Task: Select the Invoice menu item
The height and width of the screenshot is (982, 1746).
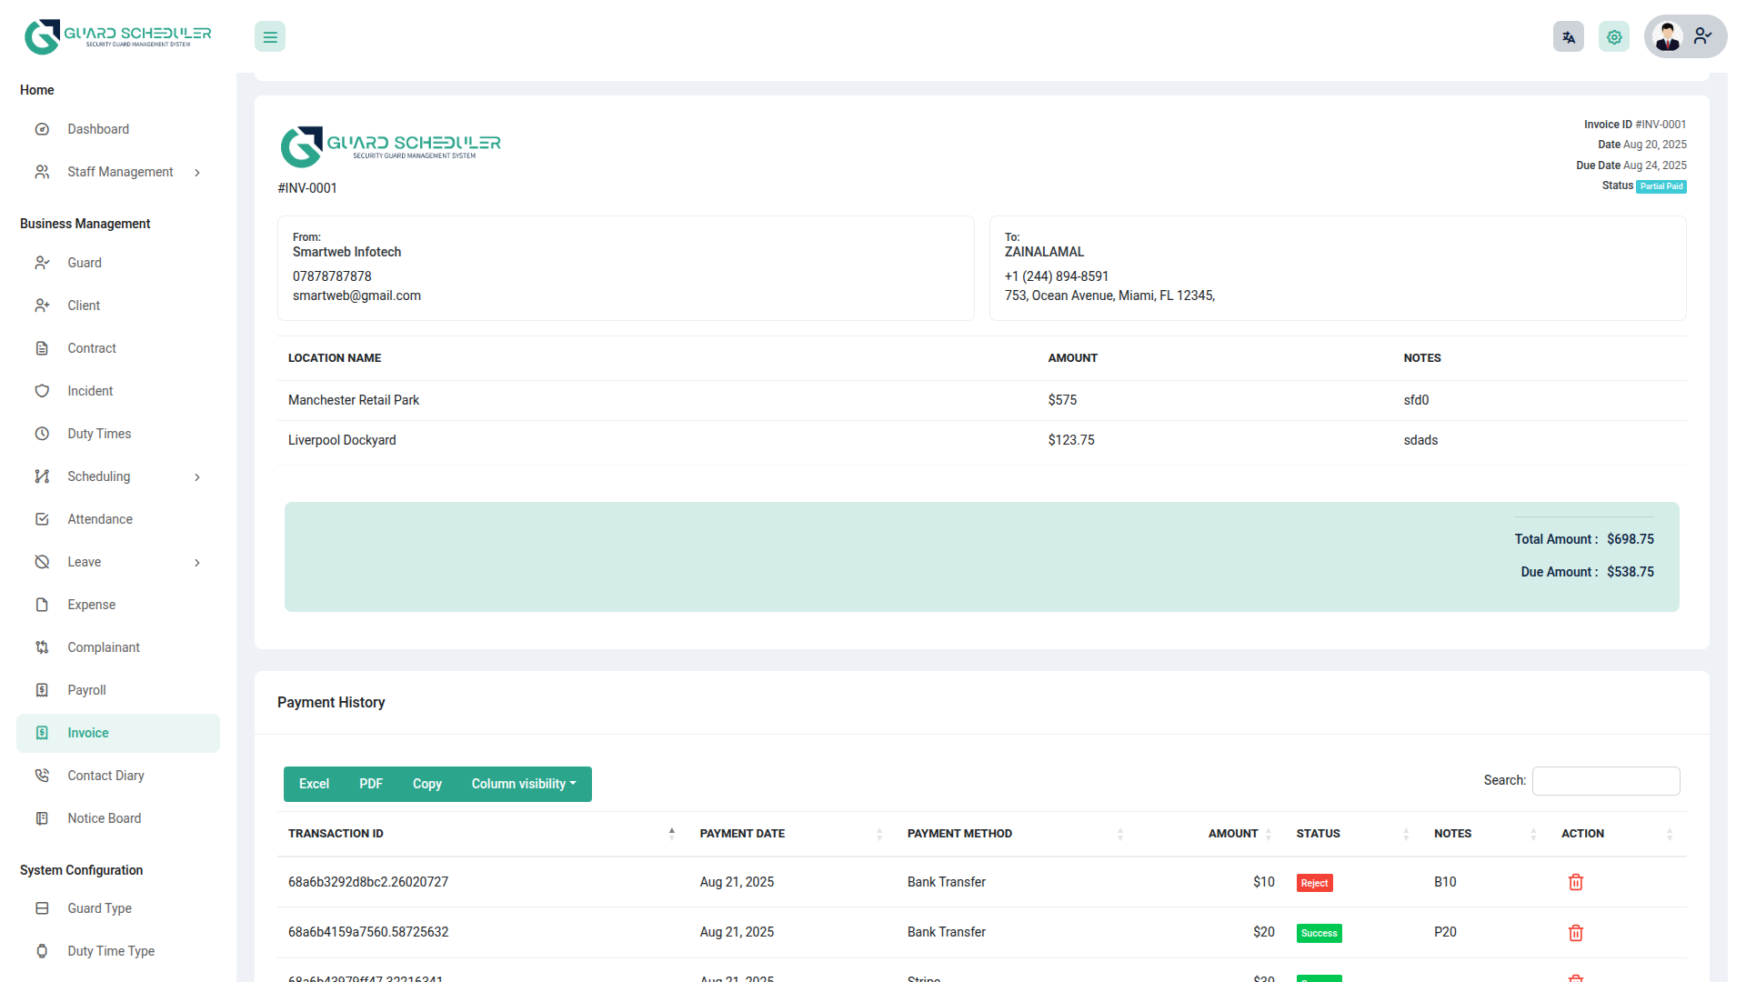Action: click(88, 733)
